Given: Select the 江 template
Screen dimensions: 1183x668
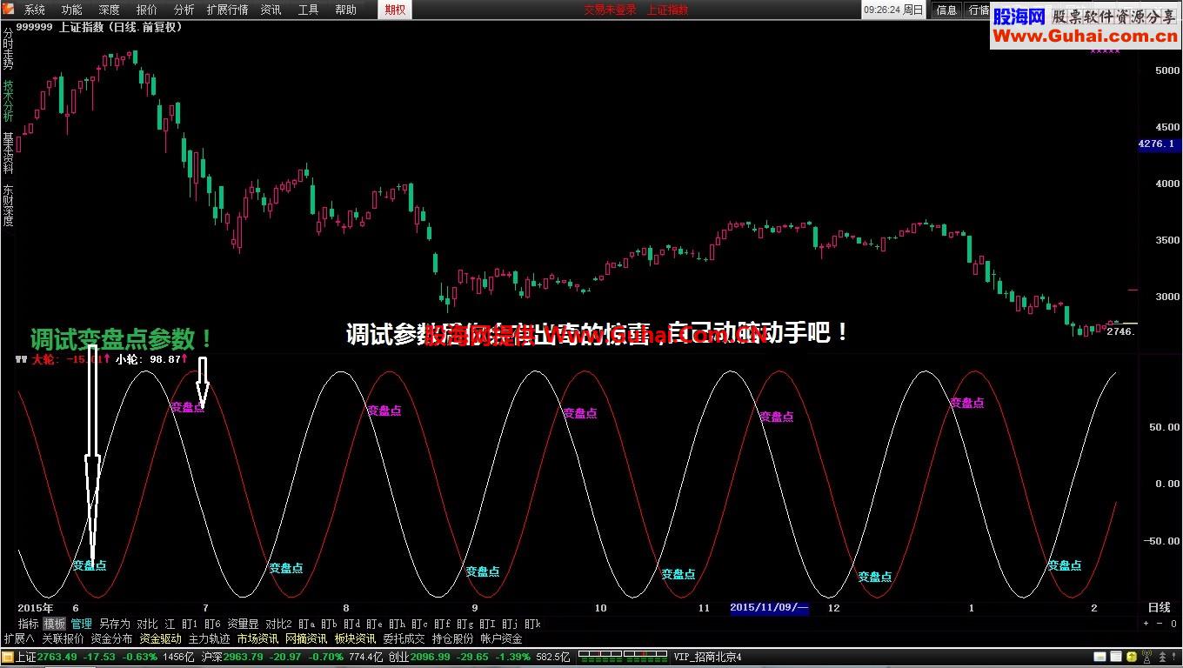Looking at the screenshot, I should coord(170,624).
